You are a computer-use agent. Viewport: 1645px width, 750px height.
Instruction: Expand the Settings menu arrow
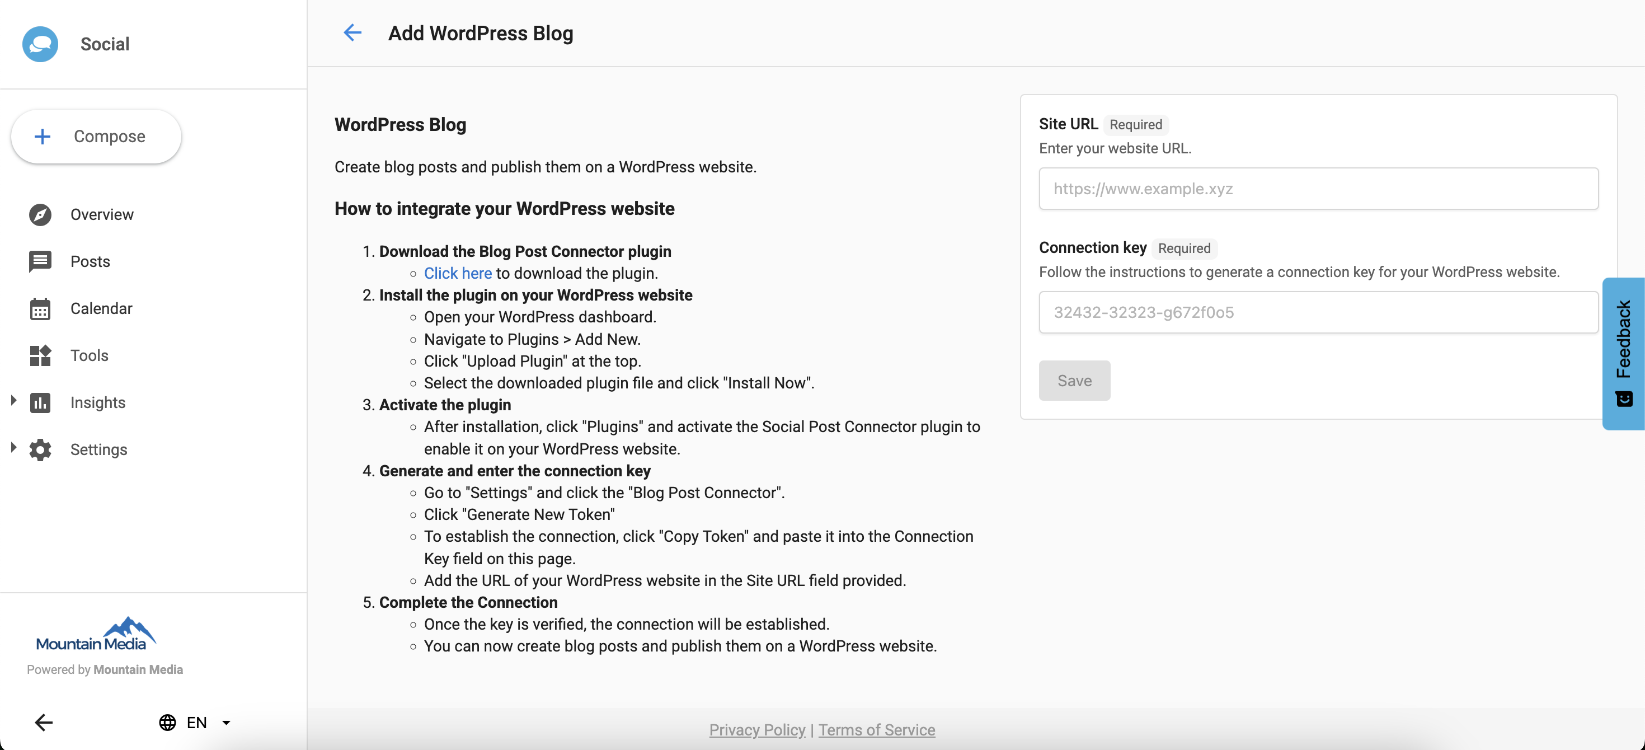pos(13,447)
